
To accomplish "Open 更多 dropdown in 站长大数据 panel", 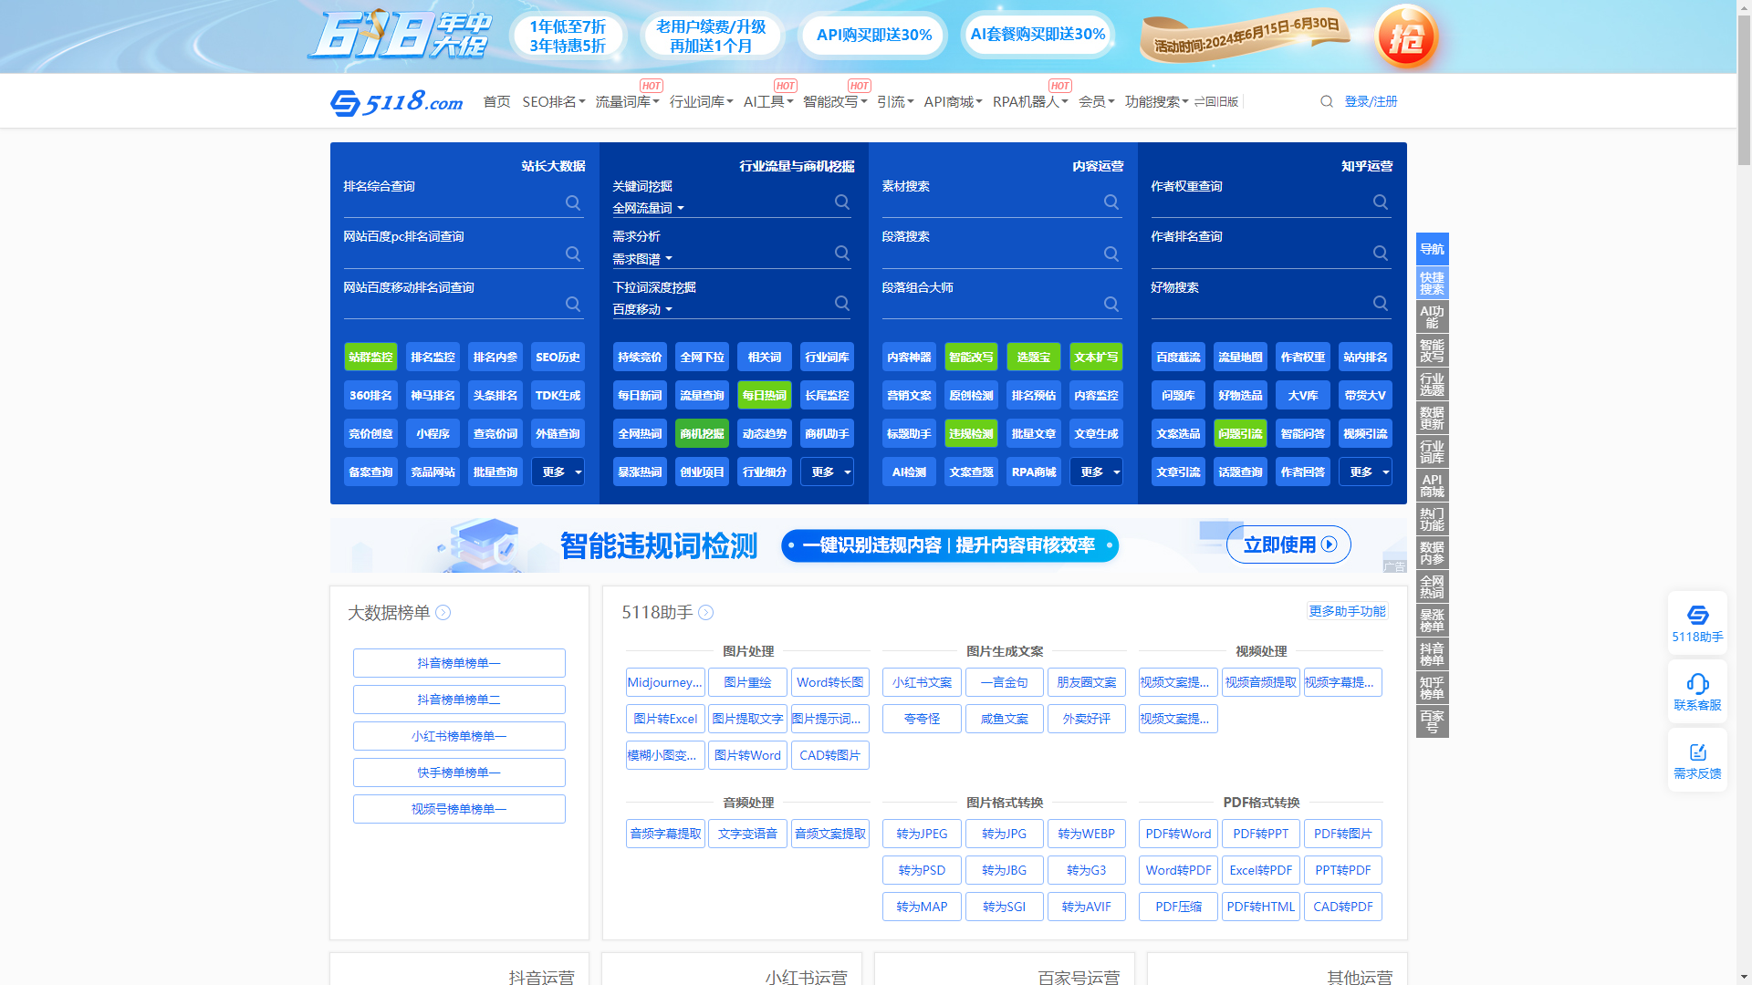I will [x=558, y=472].
